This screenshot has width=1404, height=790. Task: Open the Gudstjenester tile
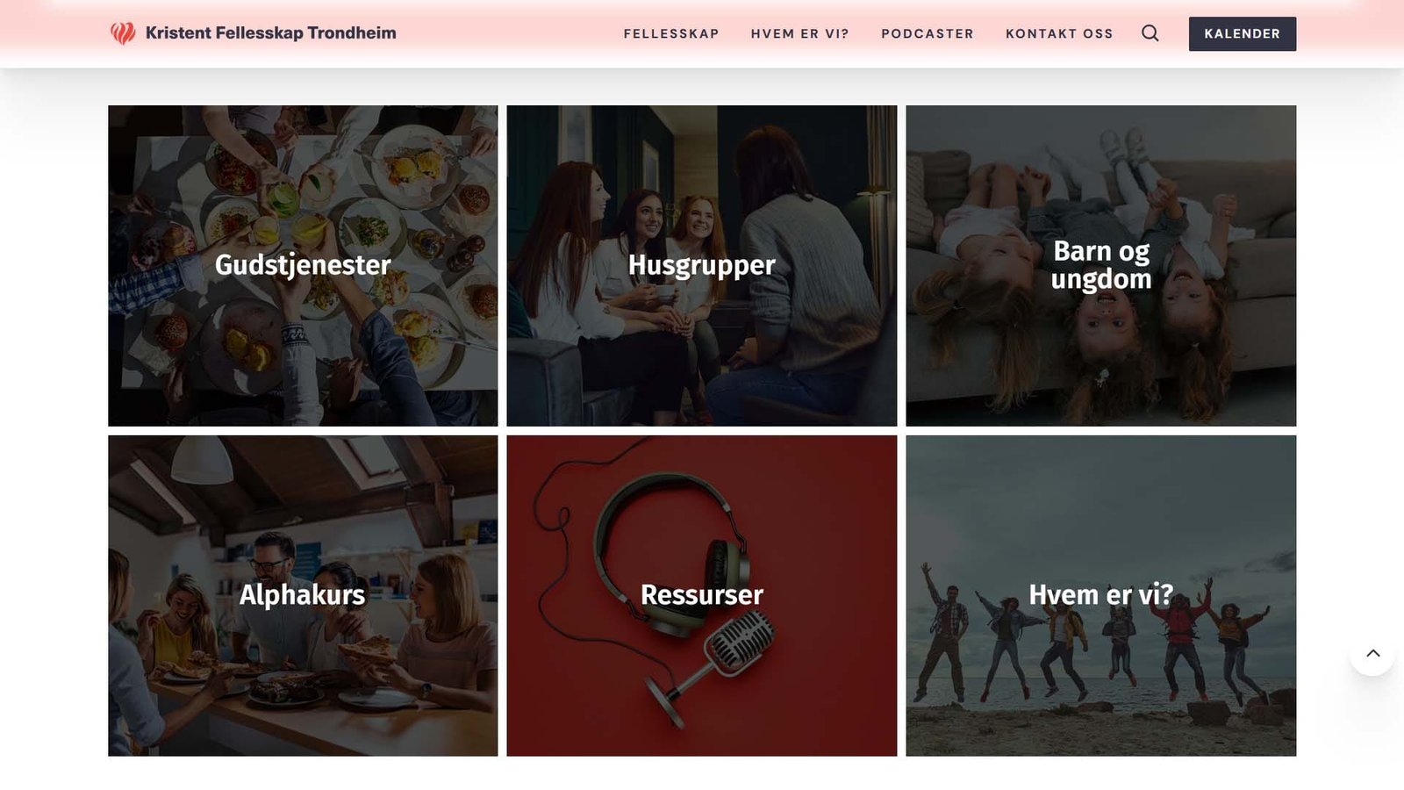point(303,266)
